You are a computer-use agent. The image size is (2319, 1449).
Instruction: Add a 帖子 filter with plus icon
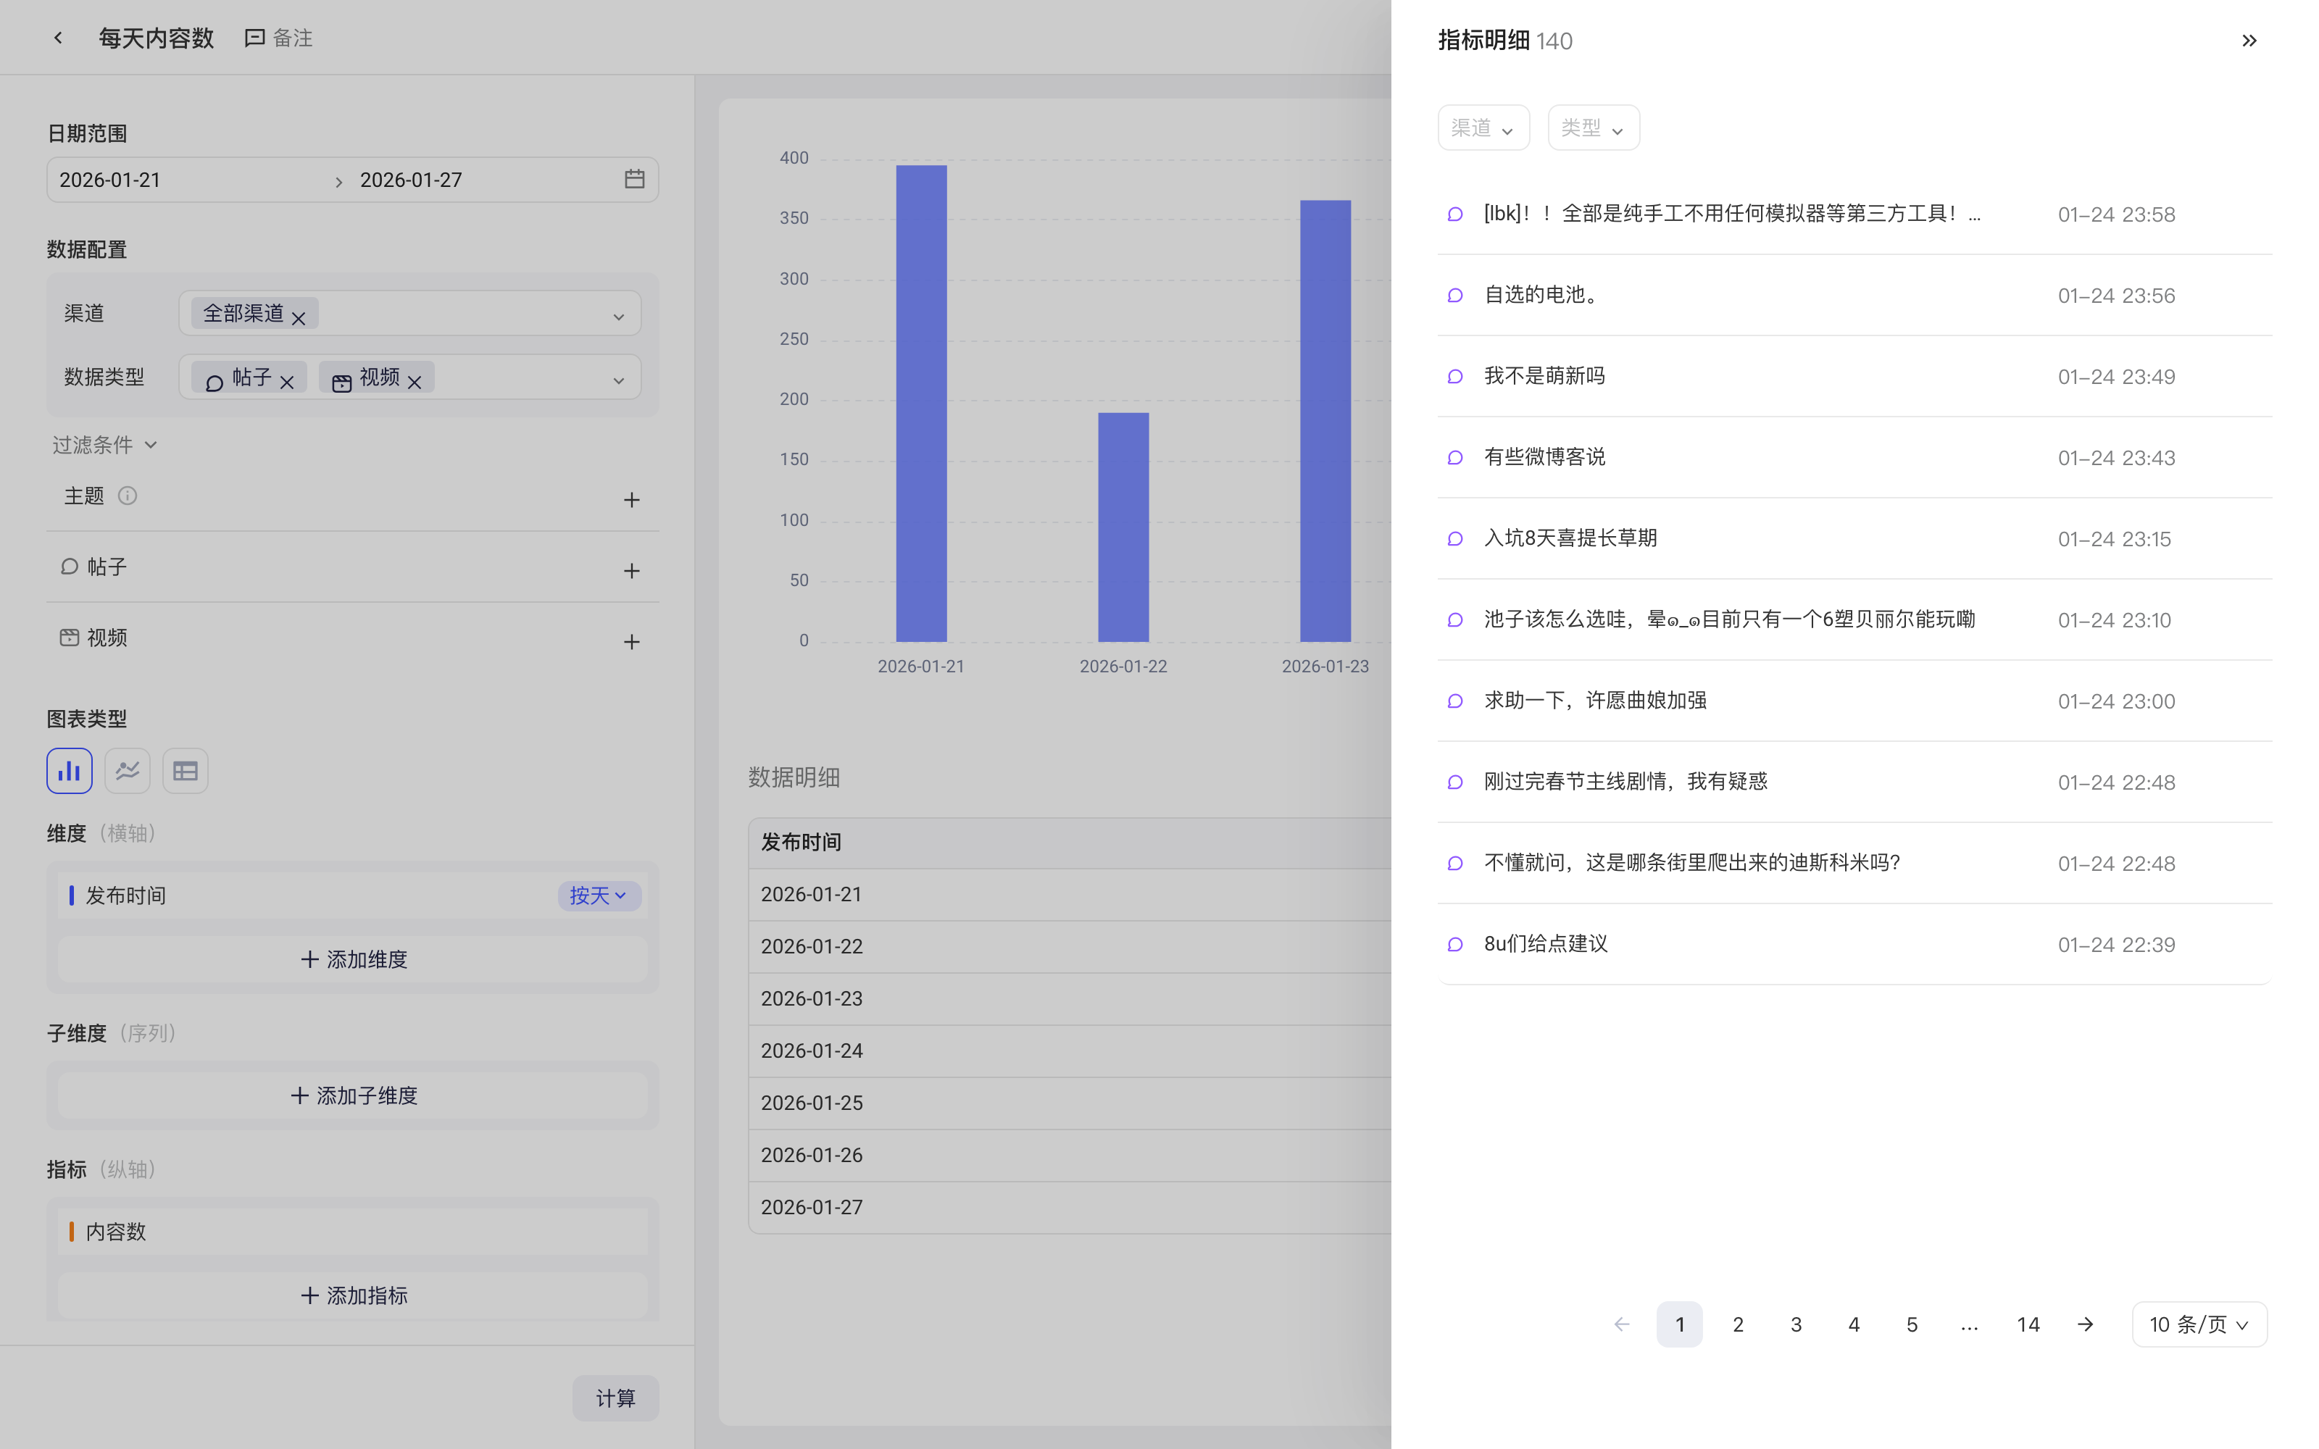coord(631,570)
